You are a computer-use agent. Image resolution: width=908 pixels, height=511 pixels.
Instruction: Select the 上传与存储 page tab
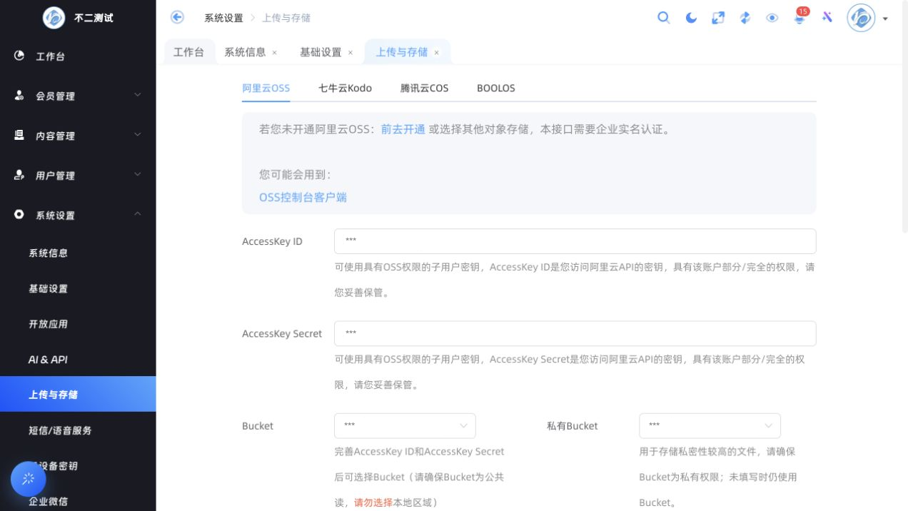pos(402,52)
